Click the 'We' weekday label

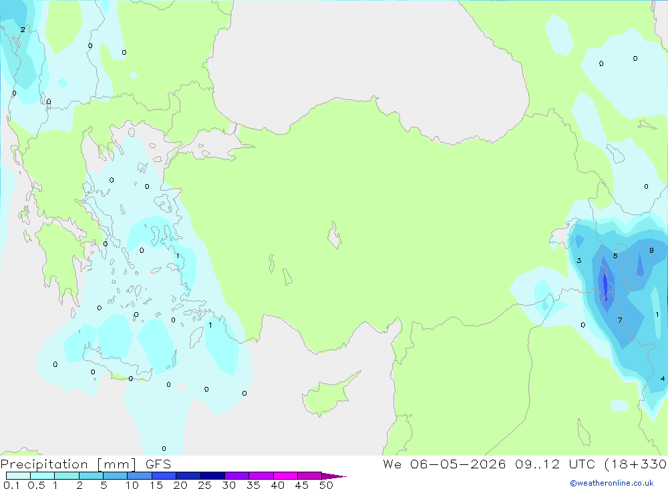click(x=392, y=464)
